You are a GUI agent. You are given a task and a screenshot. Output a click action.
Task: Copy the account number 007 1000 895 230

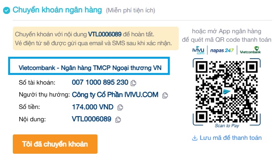click(x=133, y=83)
